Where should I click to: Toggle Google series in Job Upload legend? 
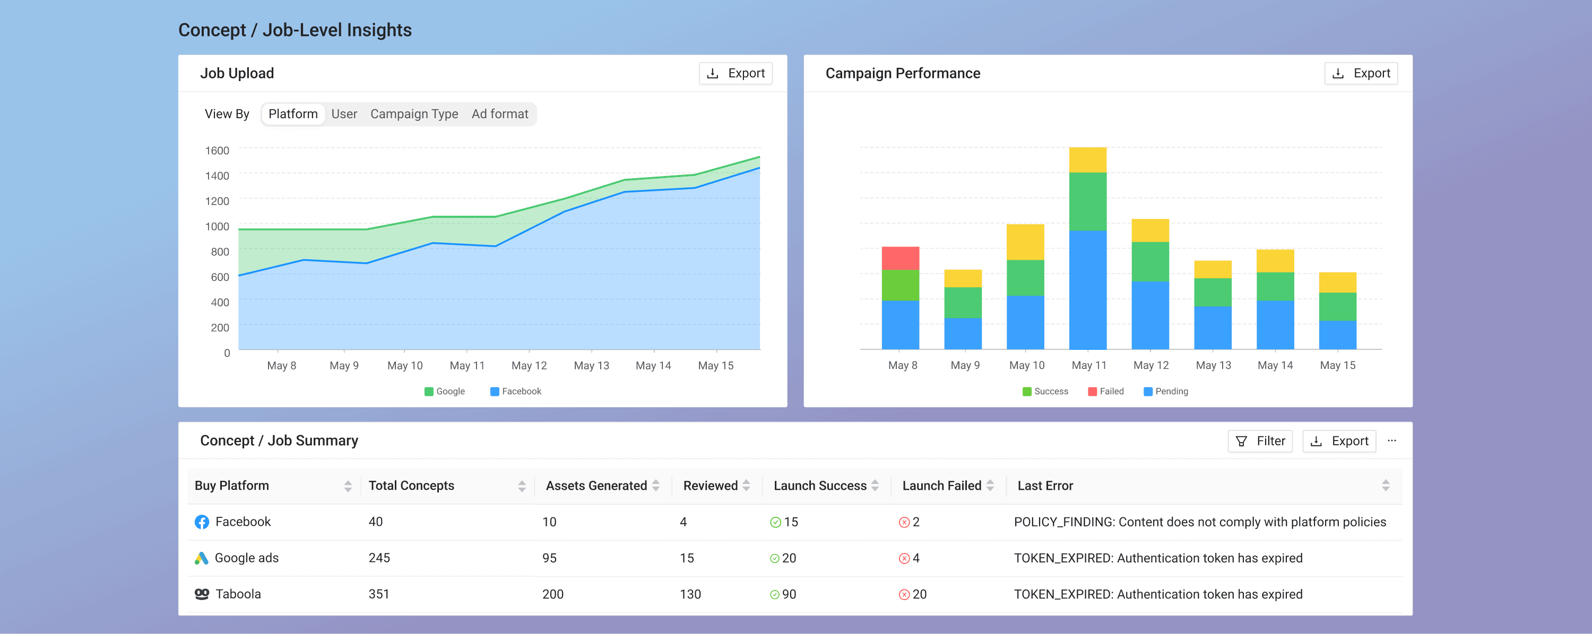444,391
